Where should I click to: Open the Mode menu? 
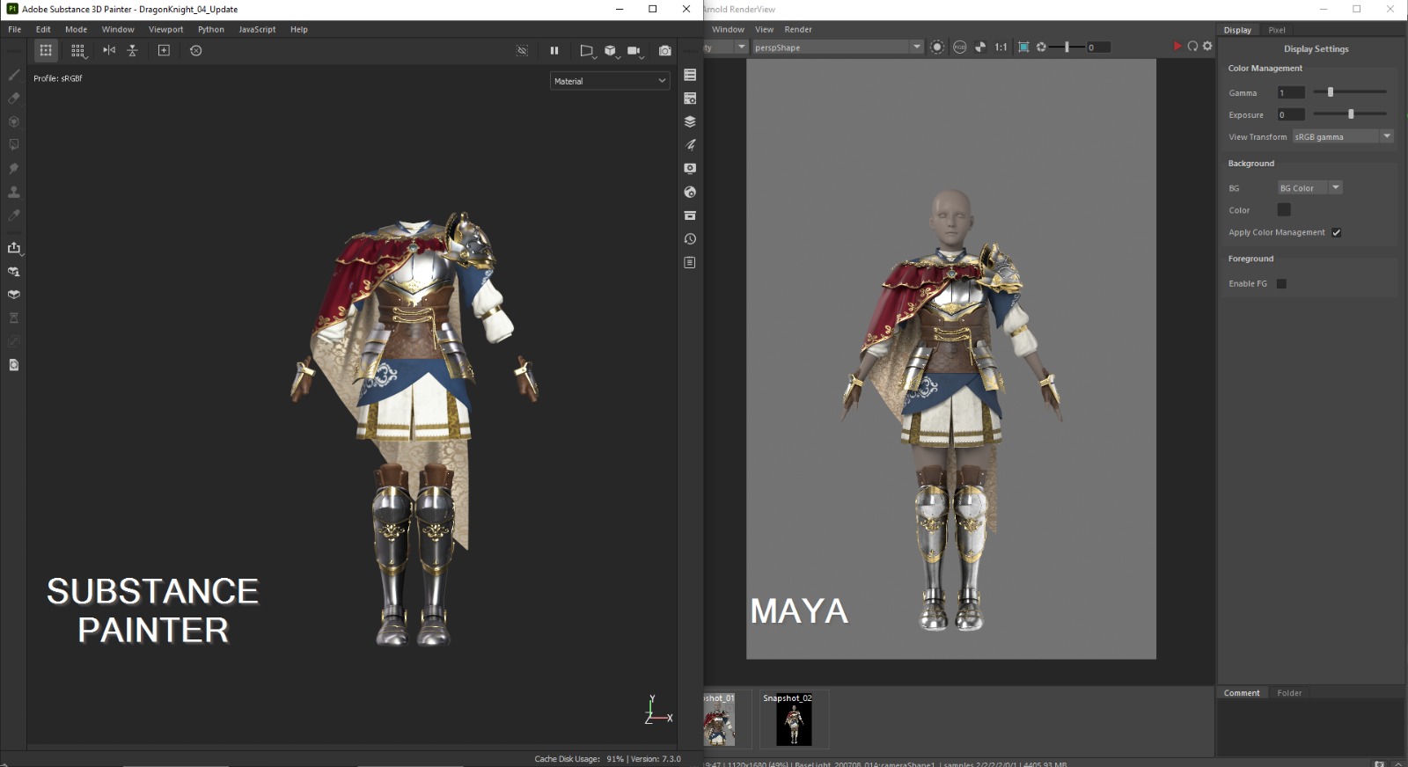pyautogui.click(x=77, y=29)
